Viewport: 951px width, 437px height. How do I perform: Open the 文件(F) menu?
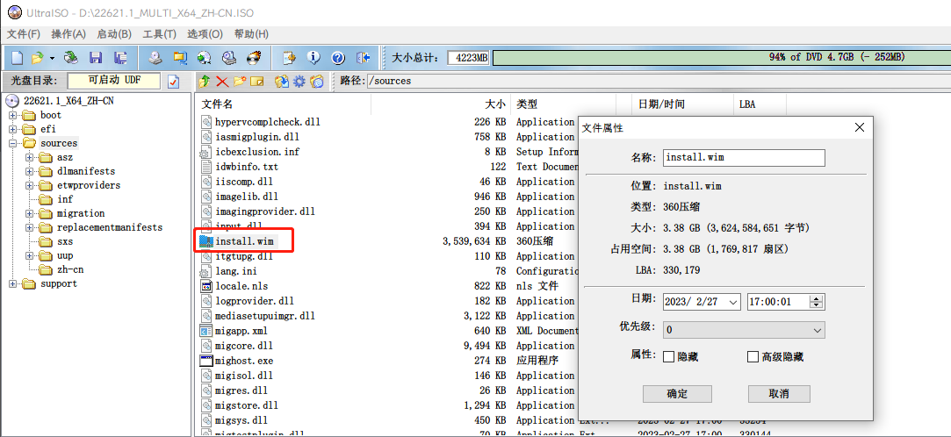[24, 34]
